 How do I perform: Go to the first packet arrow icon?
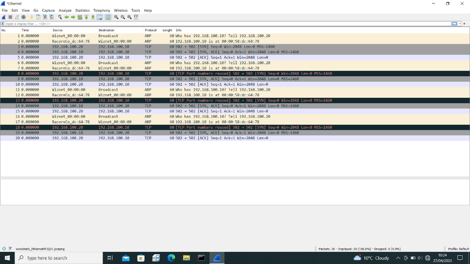pyautogui.click(x=86, y=17)
